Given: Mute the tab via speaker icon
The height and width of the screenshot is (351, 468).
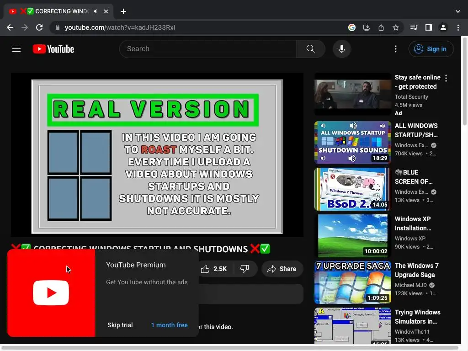Looking at the screenshot, I should tap(96, 11).
